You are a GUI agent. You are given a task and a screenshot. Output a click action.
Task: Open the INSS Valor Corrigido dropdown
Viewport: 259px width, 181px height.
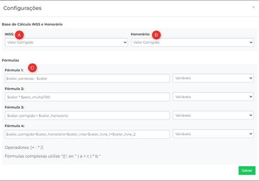tap(66, 42)
